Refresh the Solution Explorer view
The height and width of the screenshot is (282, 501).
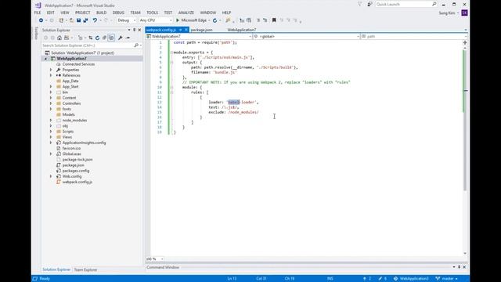tap(97, 38)
